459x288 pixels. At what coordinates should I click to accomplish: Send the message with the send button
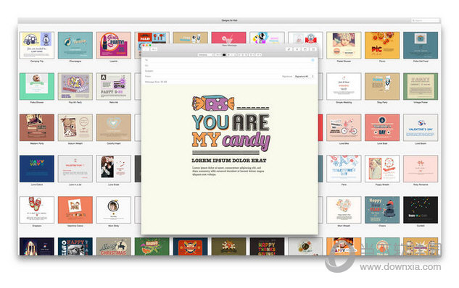[146, 49]
